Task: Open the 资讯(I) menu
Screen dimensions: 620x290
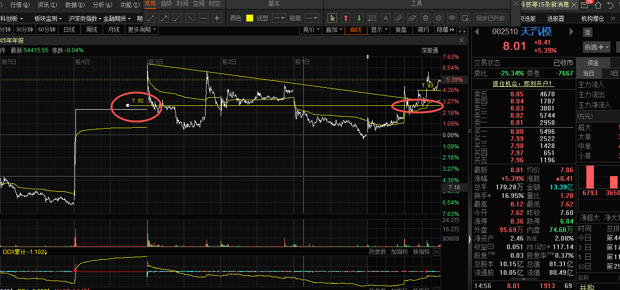Action: (x=47, y=5)
